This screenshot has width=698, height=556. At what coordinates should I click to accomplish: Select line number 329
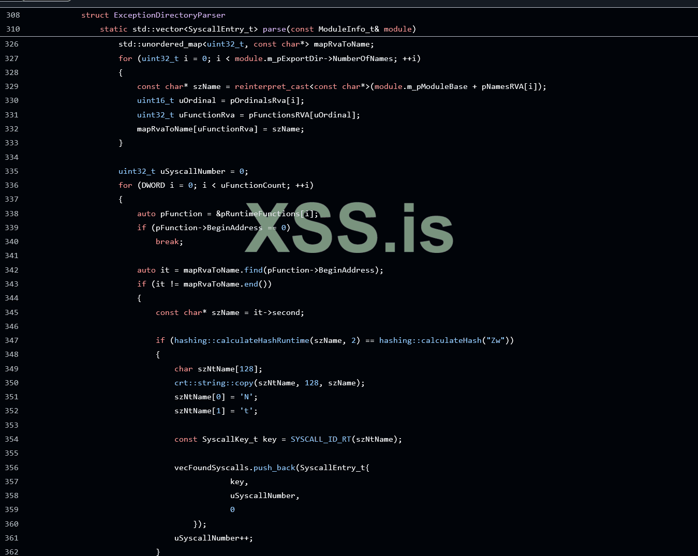11,86
